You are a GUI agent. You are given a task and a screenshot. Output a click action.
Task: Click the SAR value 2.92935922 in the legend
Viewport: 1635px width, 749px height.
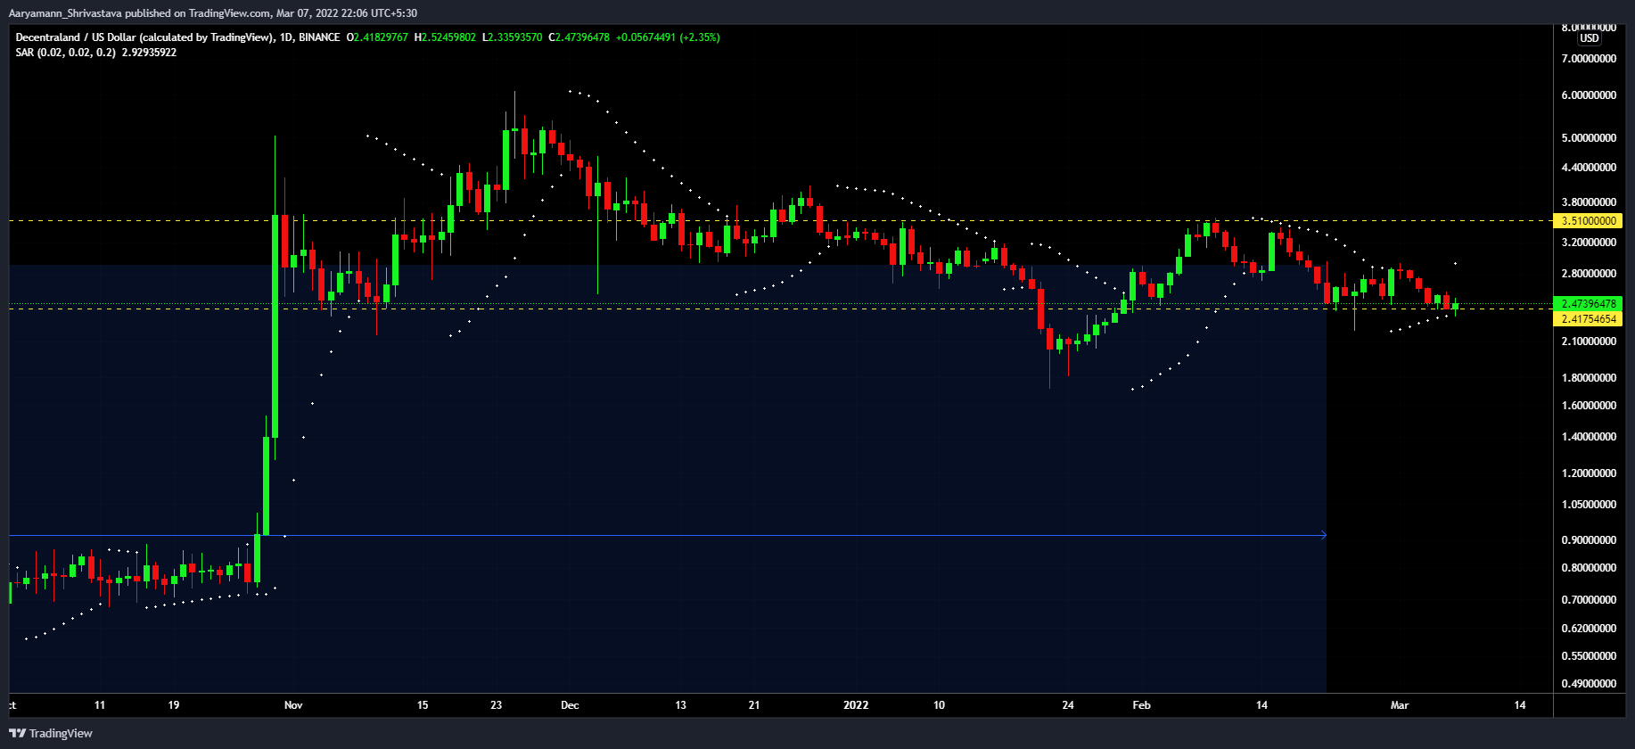(x=149, y=53)
